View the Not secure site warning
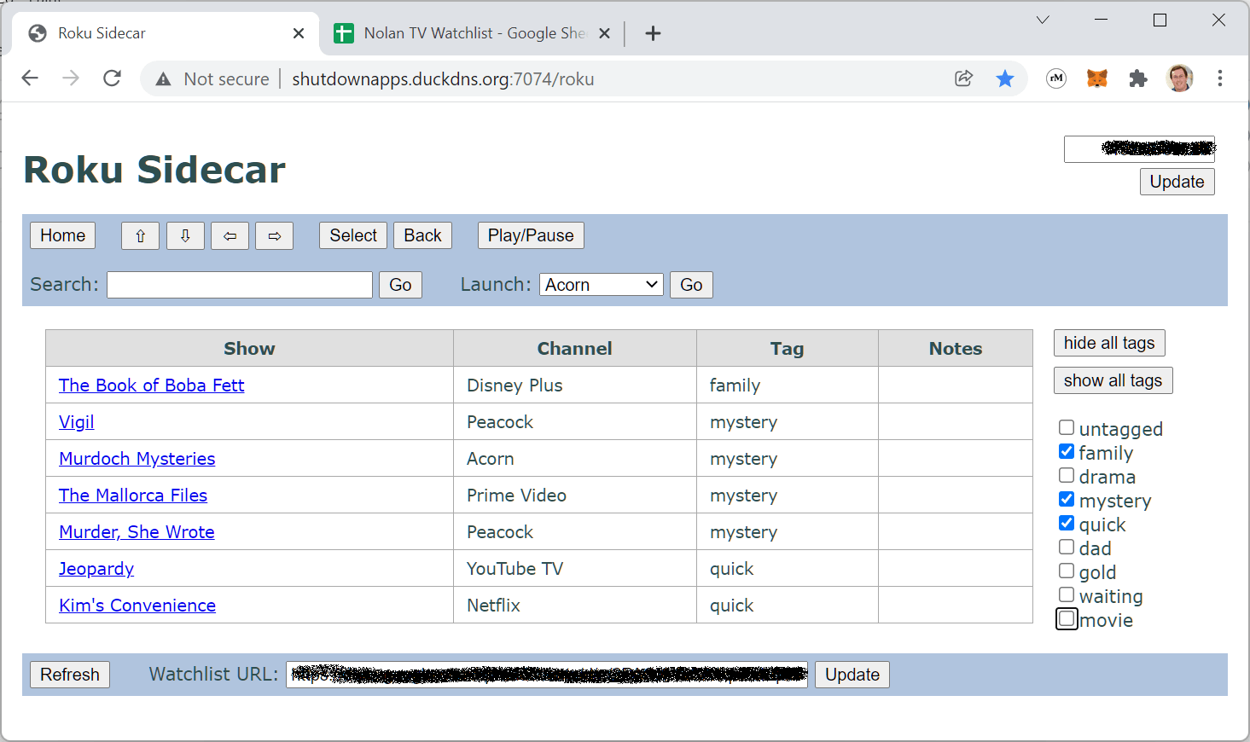1250x742 pixels. coord(212,79)
